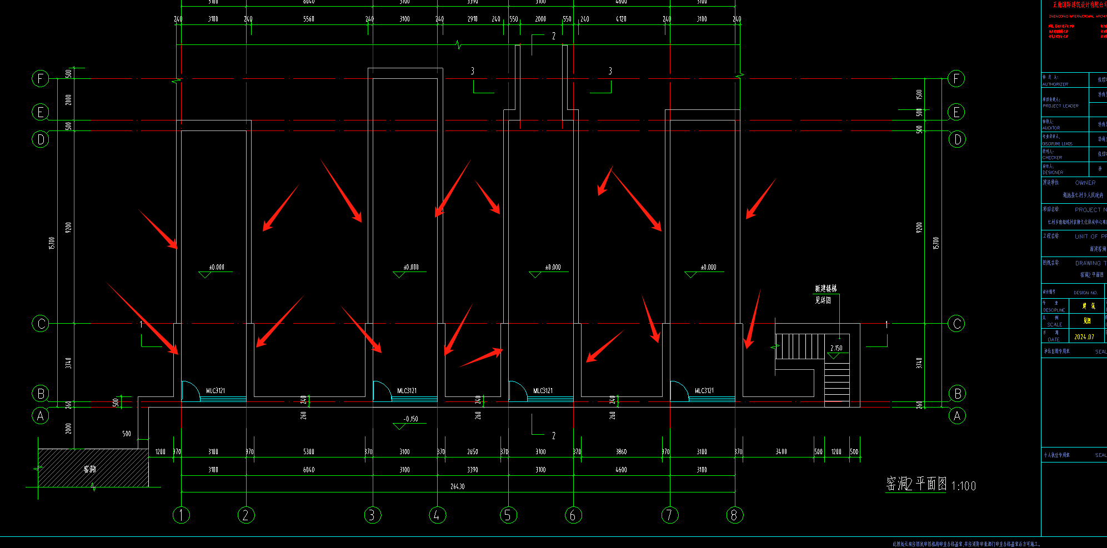Viewport: 1107px width, 548px height.
Task: Click the AUTHORIZER title block label
Action: [1055, 84]
